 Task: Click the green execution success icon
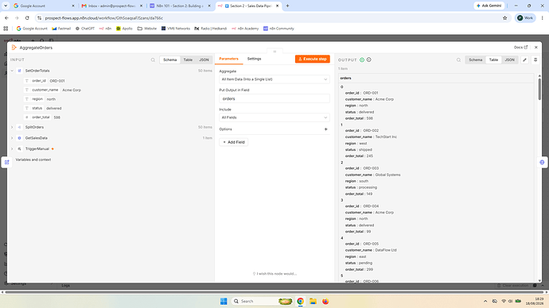click(x=362, y=60)
